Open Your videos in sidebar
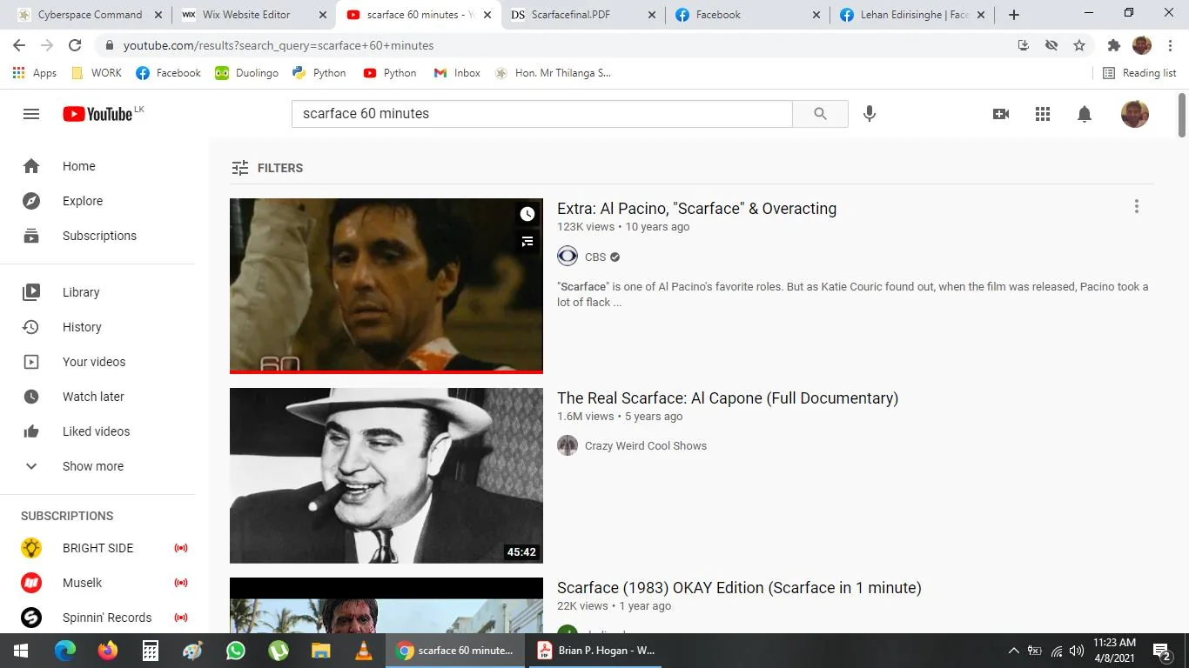 point(97,362)
